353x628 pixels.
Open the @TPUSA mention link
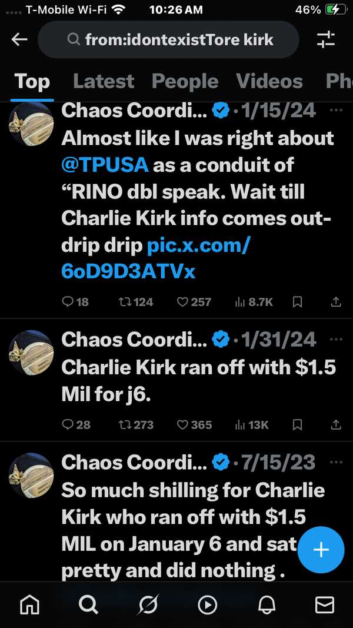(105, 165)
